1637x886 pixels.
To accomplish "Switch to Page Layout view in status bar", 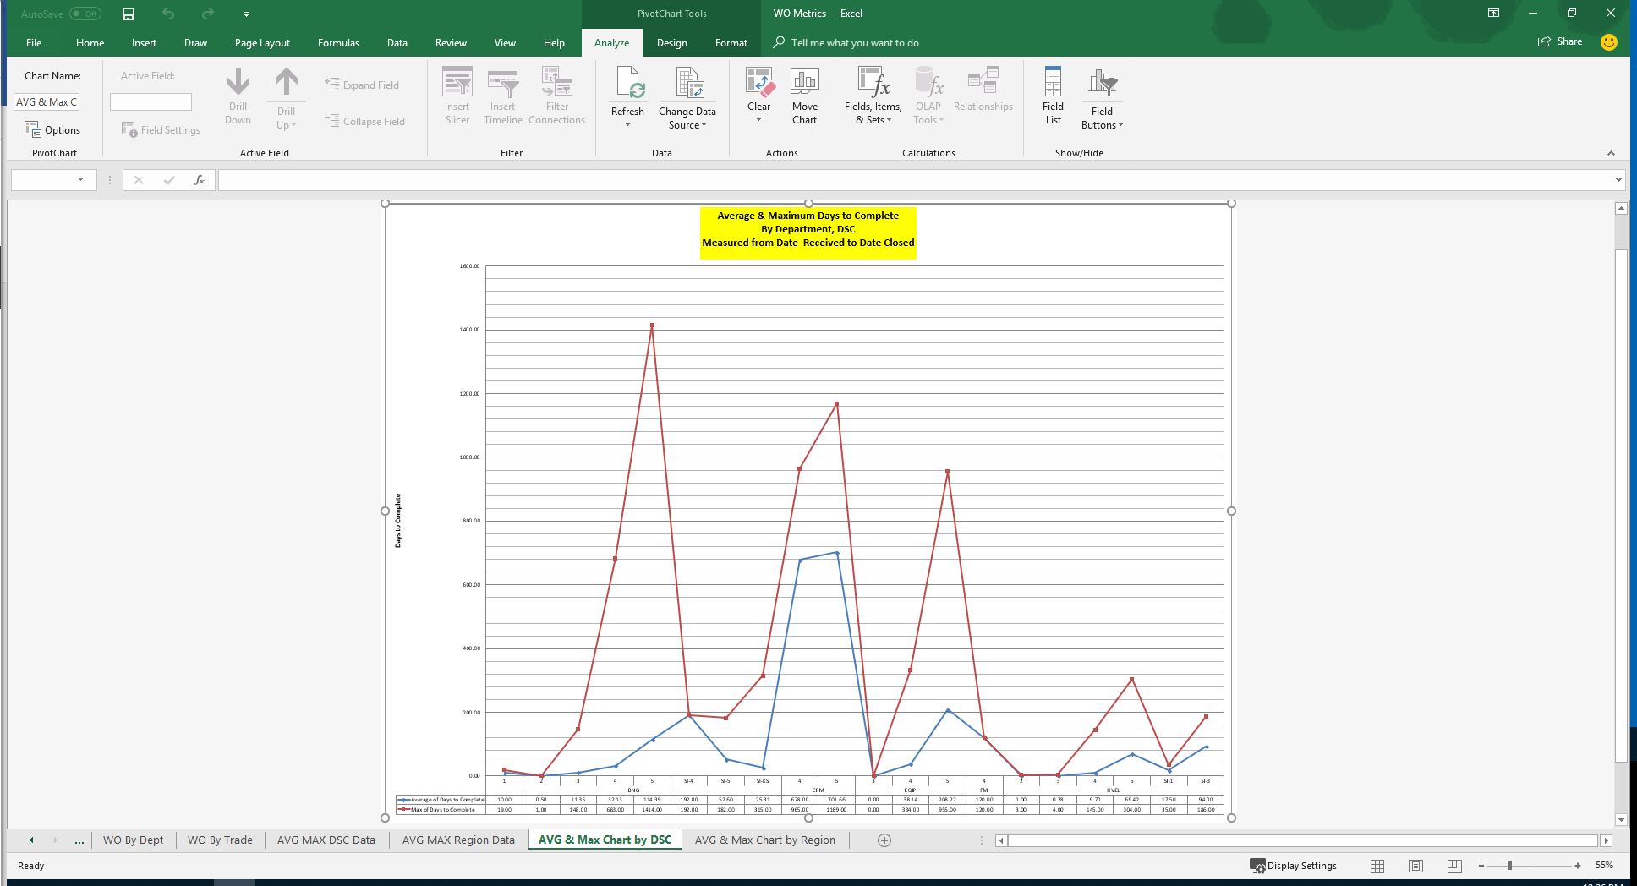I will pyautogui.click(x=1415, y=866).
